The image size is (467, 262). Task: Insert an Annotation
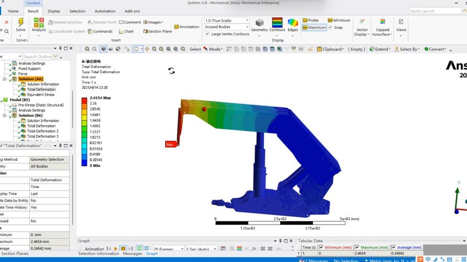(187, 27)
